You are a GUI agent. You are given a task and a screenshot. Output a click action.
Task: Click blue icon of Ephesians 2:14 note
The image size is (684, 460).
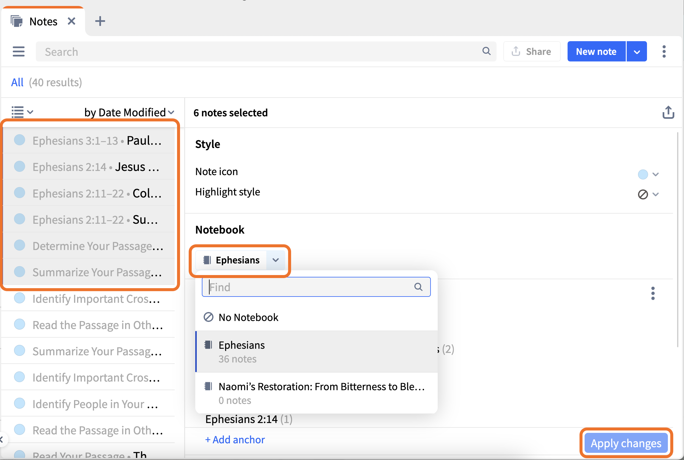coord(20,166)
